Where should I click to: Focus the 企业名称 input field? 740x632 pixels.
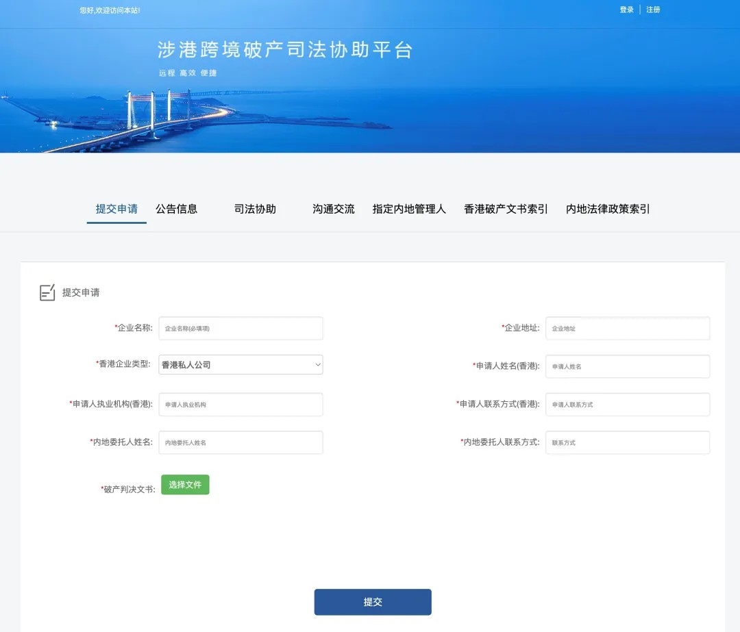241,329
